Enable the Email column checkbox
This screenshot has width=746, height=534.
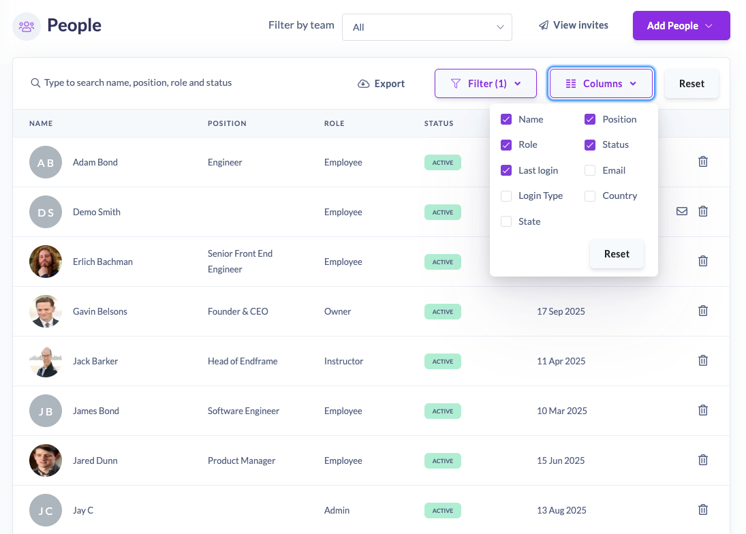(x=590, y=170)
